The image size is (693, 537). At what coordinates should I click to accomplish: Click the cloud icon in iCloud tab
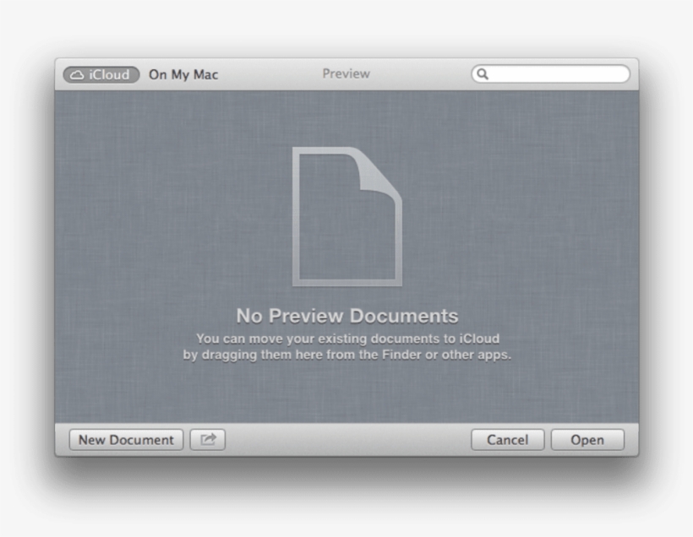click(x=78, y=74)
